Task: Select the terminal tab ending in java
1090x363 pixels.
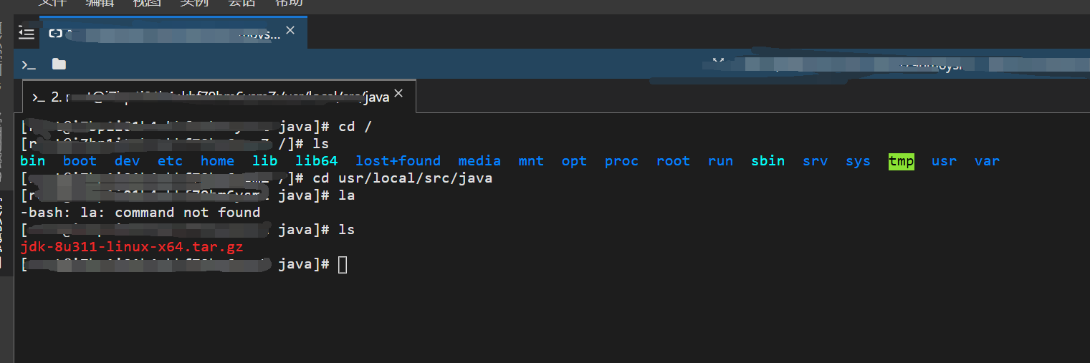Action: coord(215,97)
